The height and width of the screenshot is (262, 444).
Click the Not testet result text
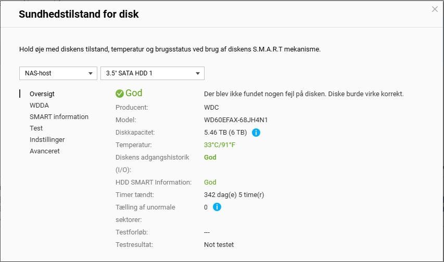pos(219,245)
